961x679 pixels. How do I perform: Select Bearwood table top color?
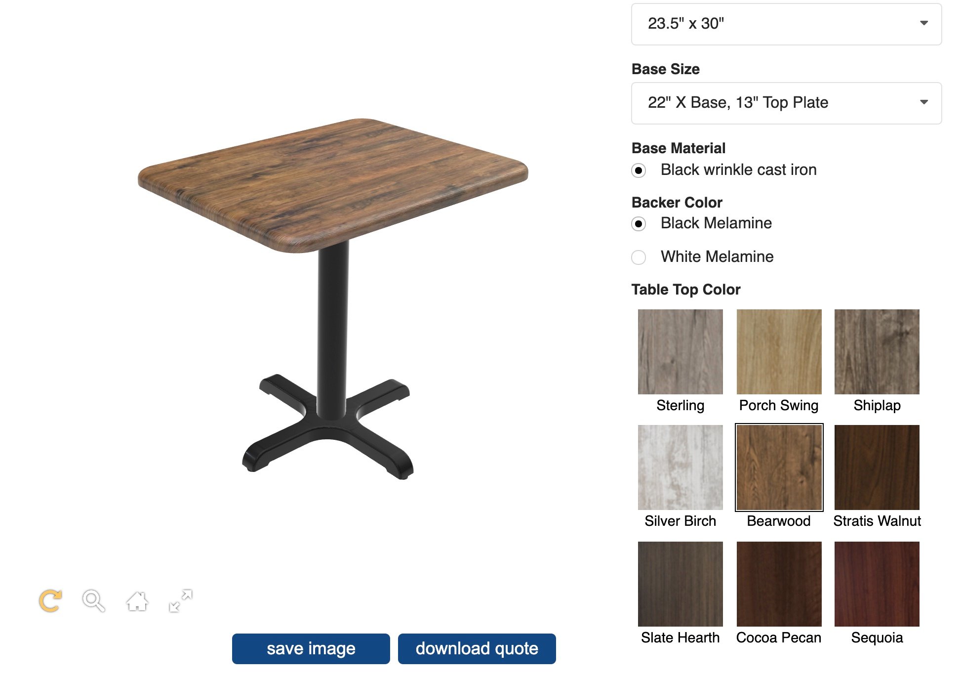778,467
